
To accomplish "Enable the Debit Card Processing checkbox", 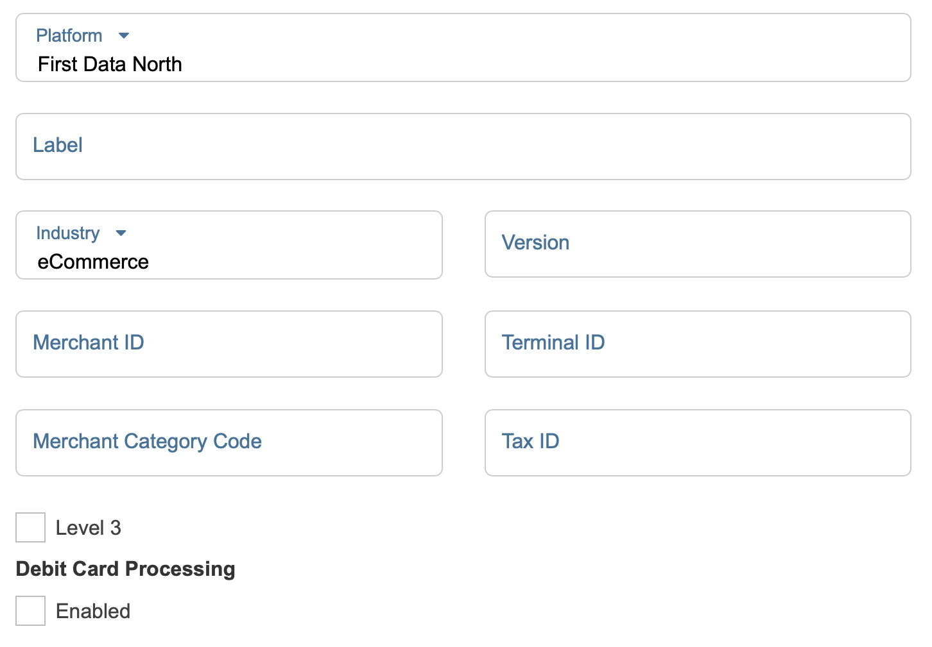I will [31, 611].
